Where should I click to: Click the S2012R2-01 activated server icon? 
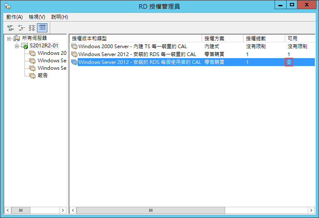[25, 46]
